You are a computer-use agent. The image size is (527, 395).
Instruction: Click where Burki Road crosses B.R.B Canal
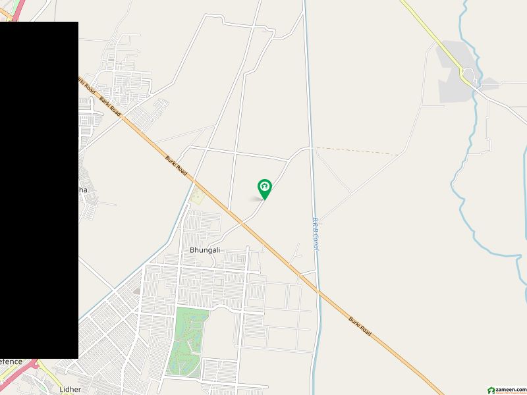click(x=318, y=292)
